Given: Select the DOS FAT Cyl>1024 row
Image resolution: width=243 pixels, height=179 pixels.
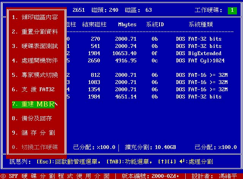Looking at the screenshot, I should point(146,60).
